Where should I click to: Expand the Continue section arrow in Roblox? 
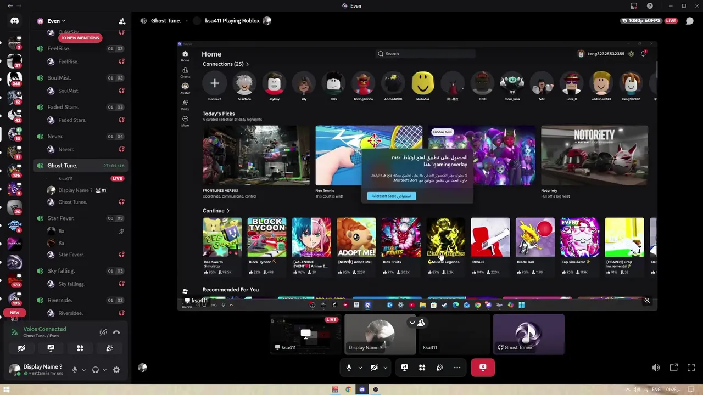(x=228, y=211)
